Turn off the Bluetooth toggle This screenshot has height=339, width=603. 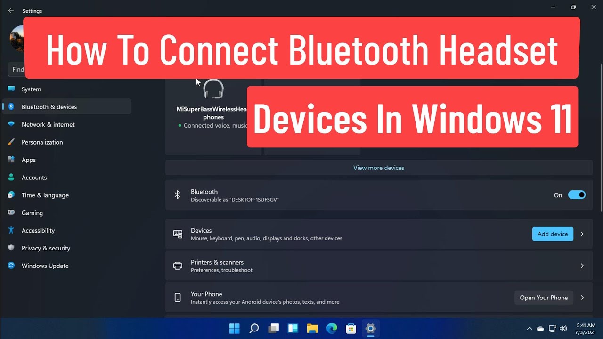[x=577, y=195]
